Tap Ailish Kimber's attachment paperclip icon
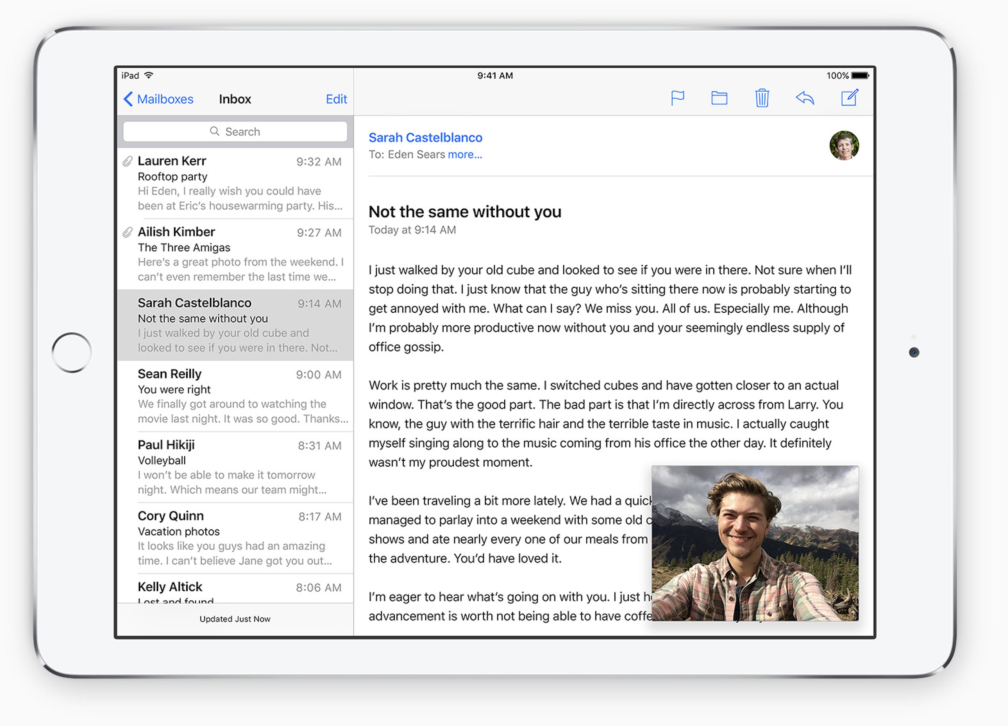The width and height of the screenshot is (1008, 726). pyautogui.click(x=128, y=232)
